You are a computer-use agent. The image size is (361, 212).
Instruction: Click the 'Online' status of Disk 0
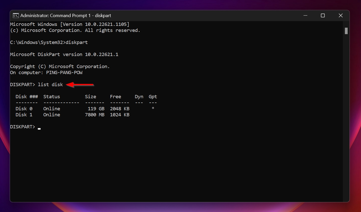click(52, 109)
